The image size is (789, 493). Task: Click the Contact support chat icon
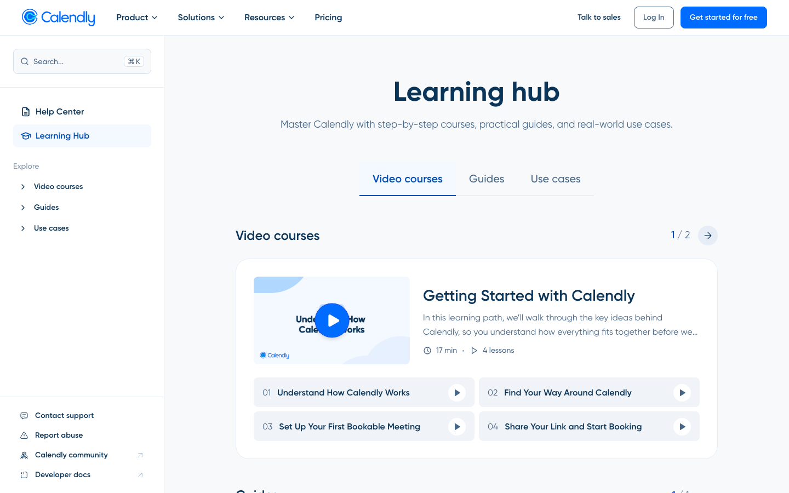(x=24, y=416)
